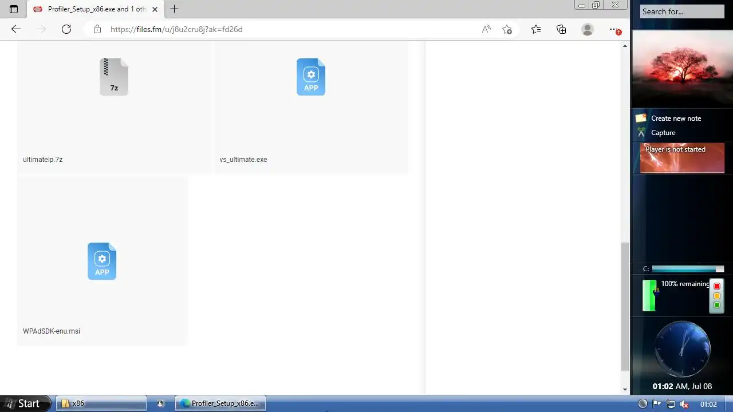Open Settings and more menu

(x=614, y=29)
